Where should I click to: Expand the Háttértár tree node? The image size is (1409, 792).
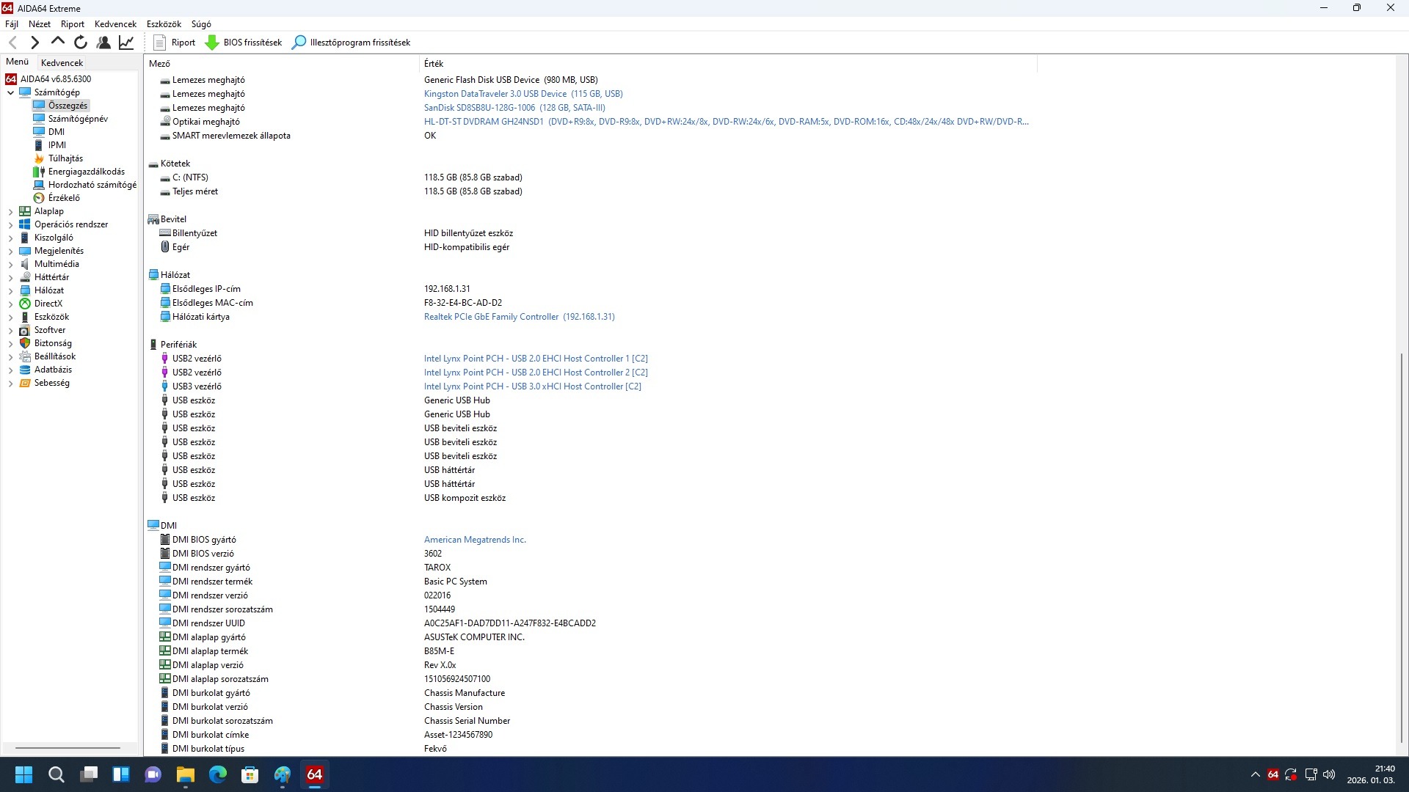click(x=11, y=277)
